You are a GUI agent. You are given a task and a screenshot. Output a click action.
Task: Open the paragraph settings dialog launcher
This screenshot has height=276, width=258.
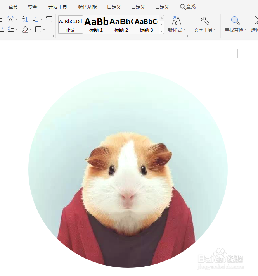tap(52, 36)
